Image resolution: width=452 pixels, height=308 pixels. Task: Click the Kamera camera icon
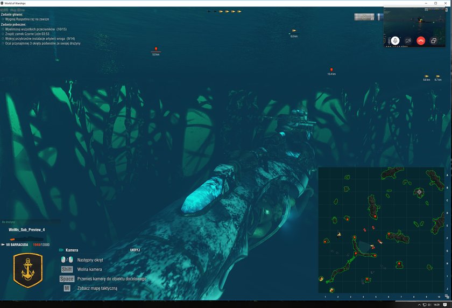(x=61, y=250)
